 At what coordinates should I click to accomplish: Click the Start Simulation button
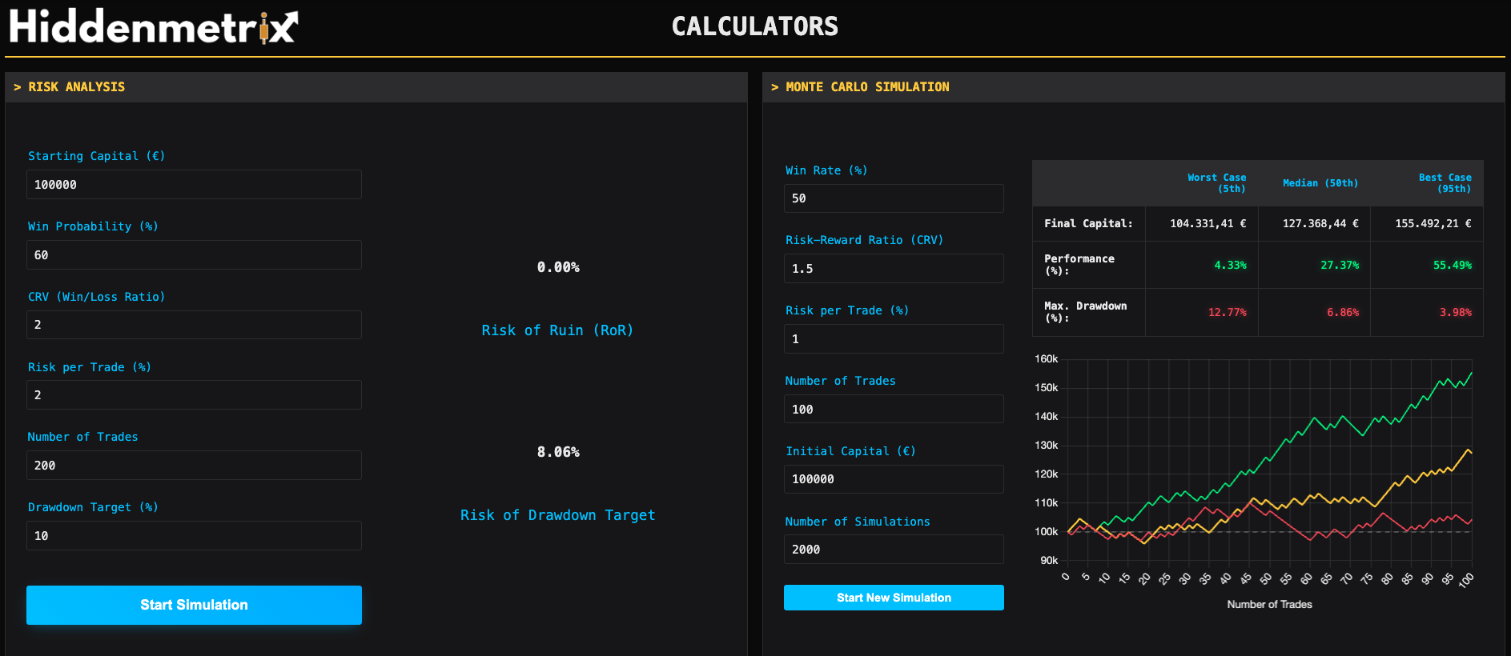(x=194, y=605)
